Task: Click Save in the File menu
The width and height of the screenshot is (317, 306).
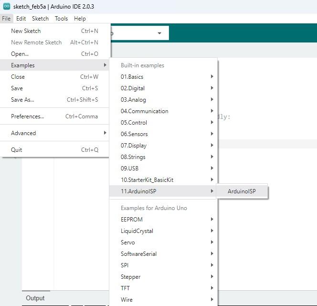Action: 54,88
